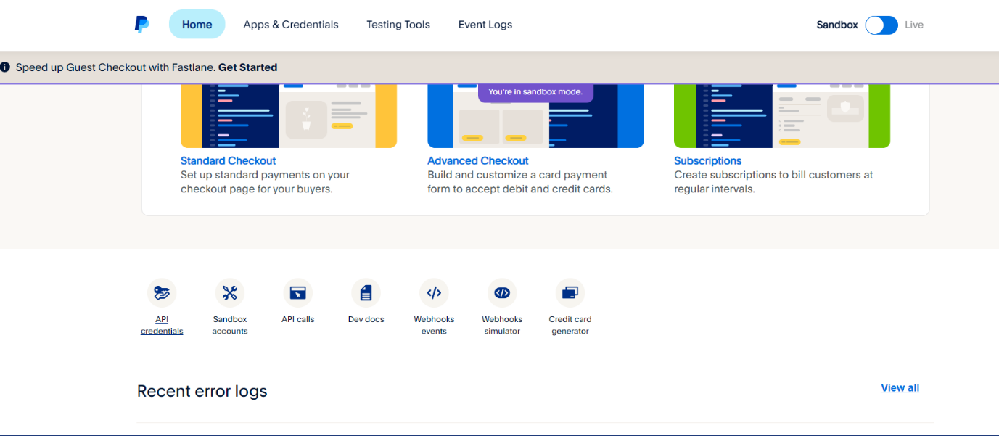
Task: Select the Home tab
Action: pos(197,25)
